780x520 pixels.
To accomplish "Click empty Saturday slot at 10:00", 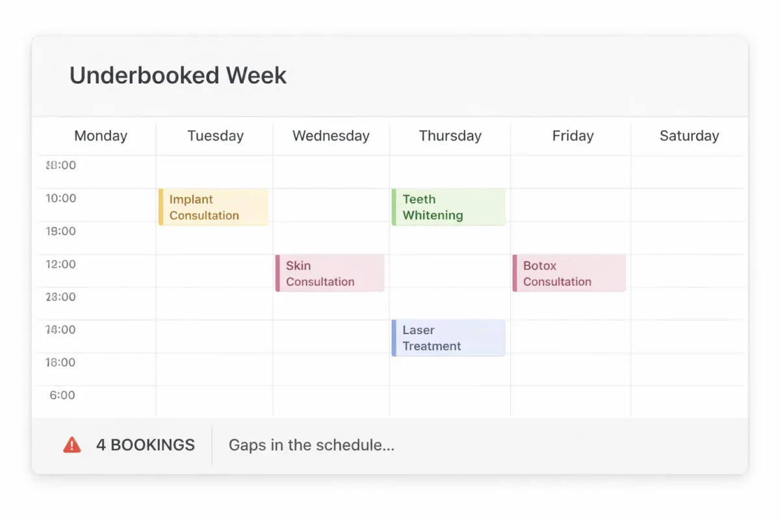I will point(688,205).
